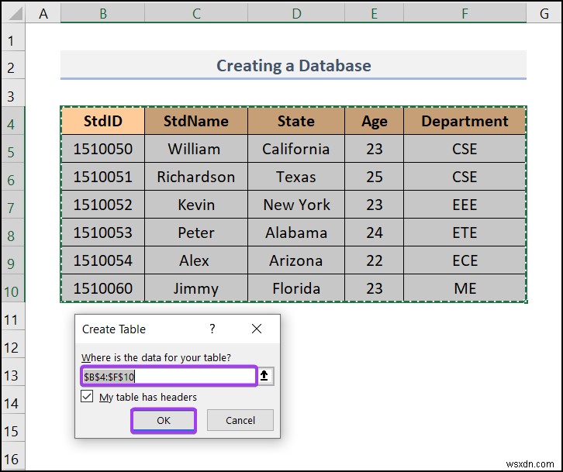Select column E header
The width and height of the screenshot is (563, 472).
point(374,14)
